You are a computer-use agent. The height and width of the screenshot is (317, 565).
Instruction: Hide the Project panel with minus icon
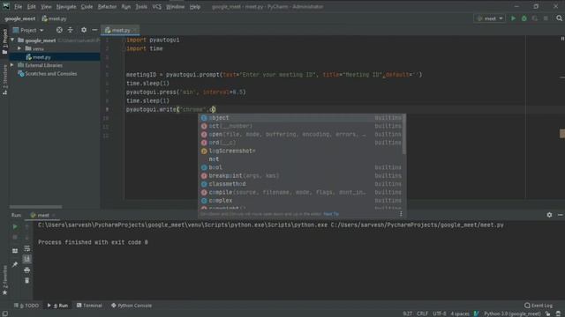pyautogui.click(x=94, y=30)
